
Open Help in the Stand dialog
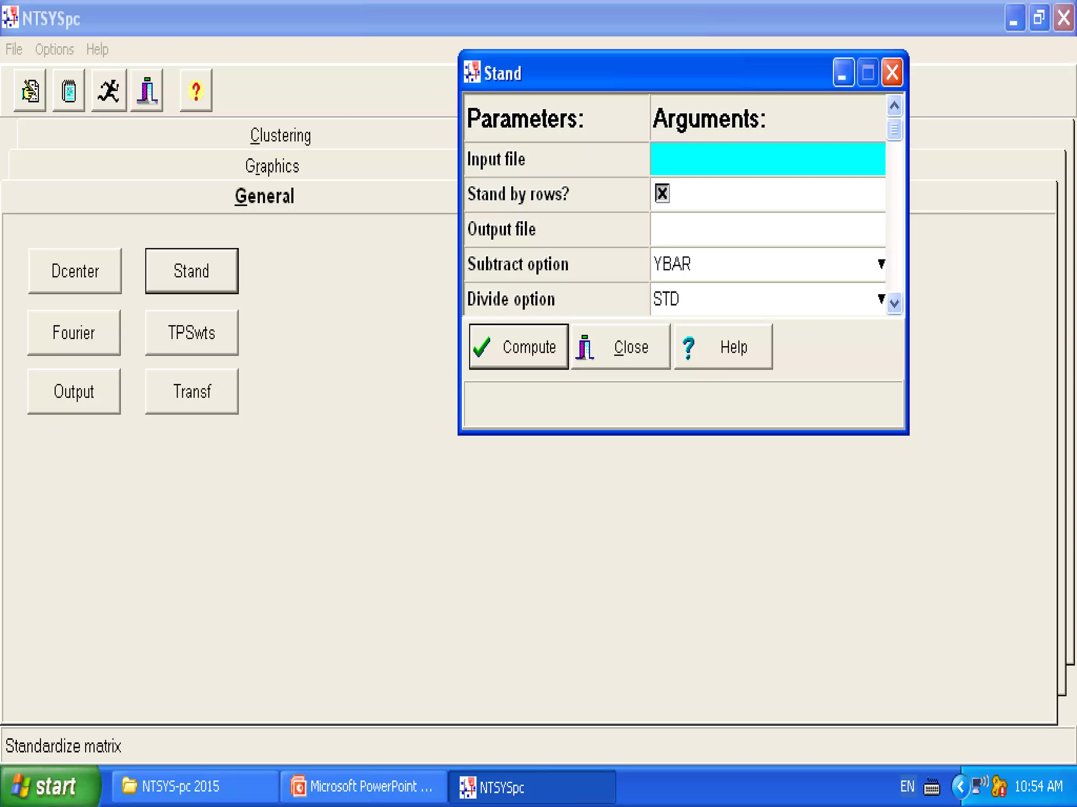723,347
